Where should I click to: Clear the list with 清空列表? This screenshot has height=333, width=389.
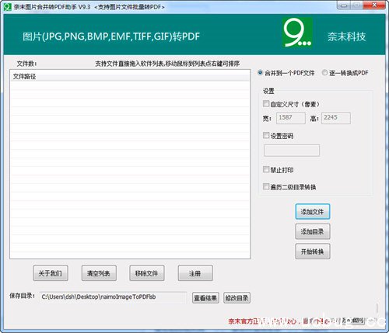pos(99,273)
